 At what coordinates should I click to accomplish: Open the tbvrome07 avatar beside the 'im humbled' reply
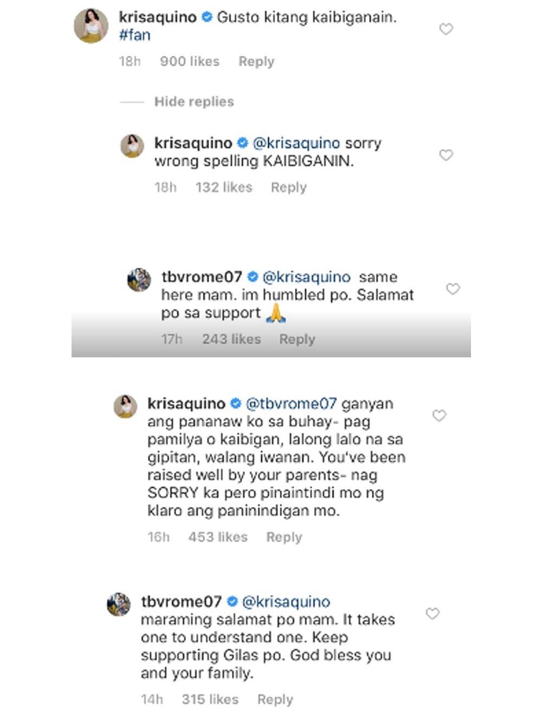139,280
